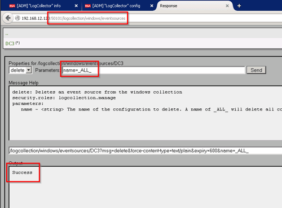Close the LogCollector info tab
This screenshot has height=208, width=282.
pos(76,6)
